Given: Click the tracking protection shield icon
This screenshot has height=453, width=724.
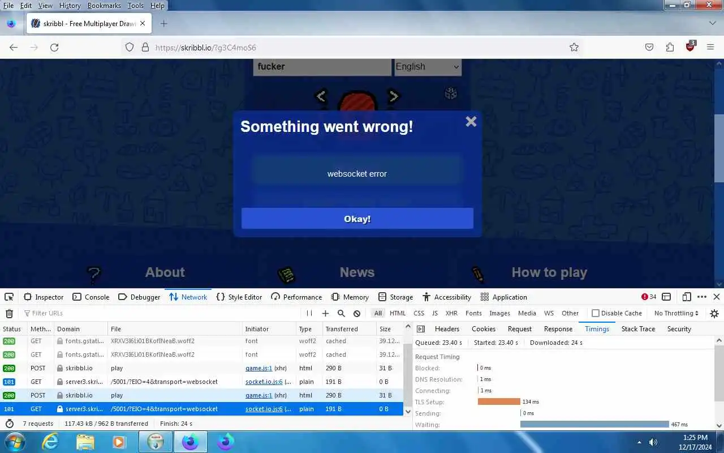Looking at the screenshot, I should point(130,48).
